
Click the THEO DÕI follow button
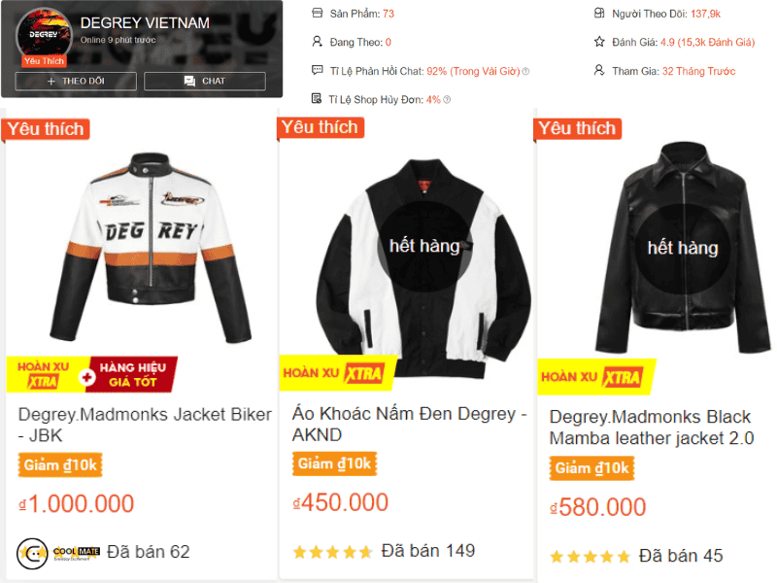click(x=76, y=81)
